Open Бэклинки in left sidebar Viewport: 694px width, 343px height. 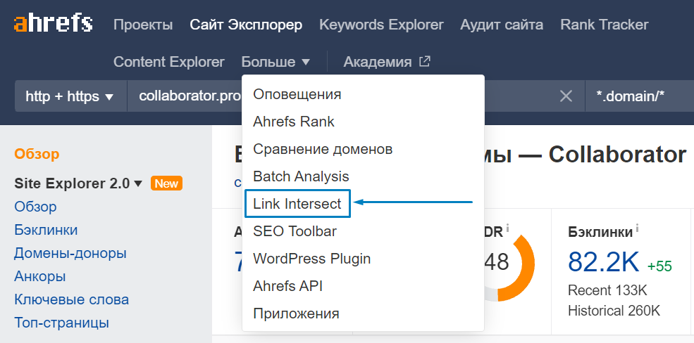coord(46,230)
